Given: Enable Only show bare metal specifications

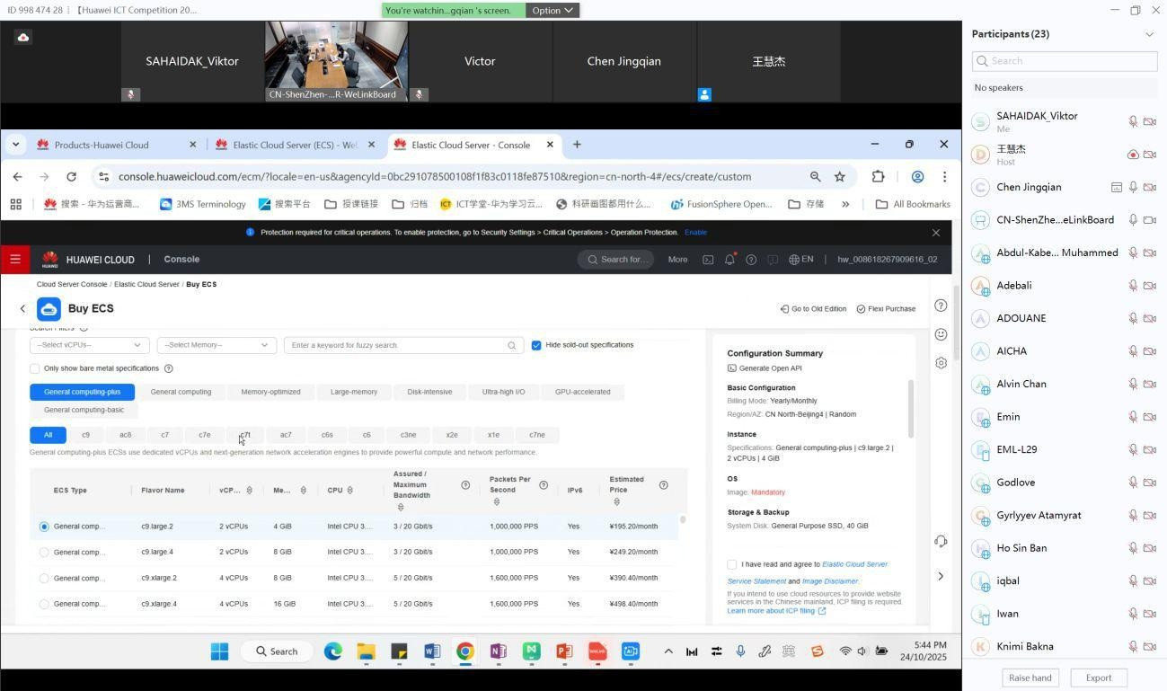Looking at the screenshot, I should pyautogui.click(x=35, y=368).
